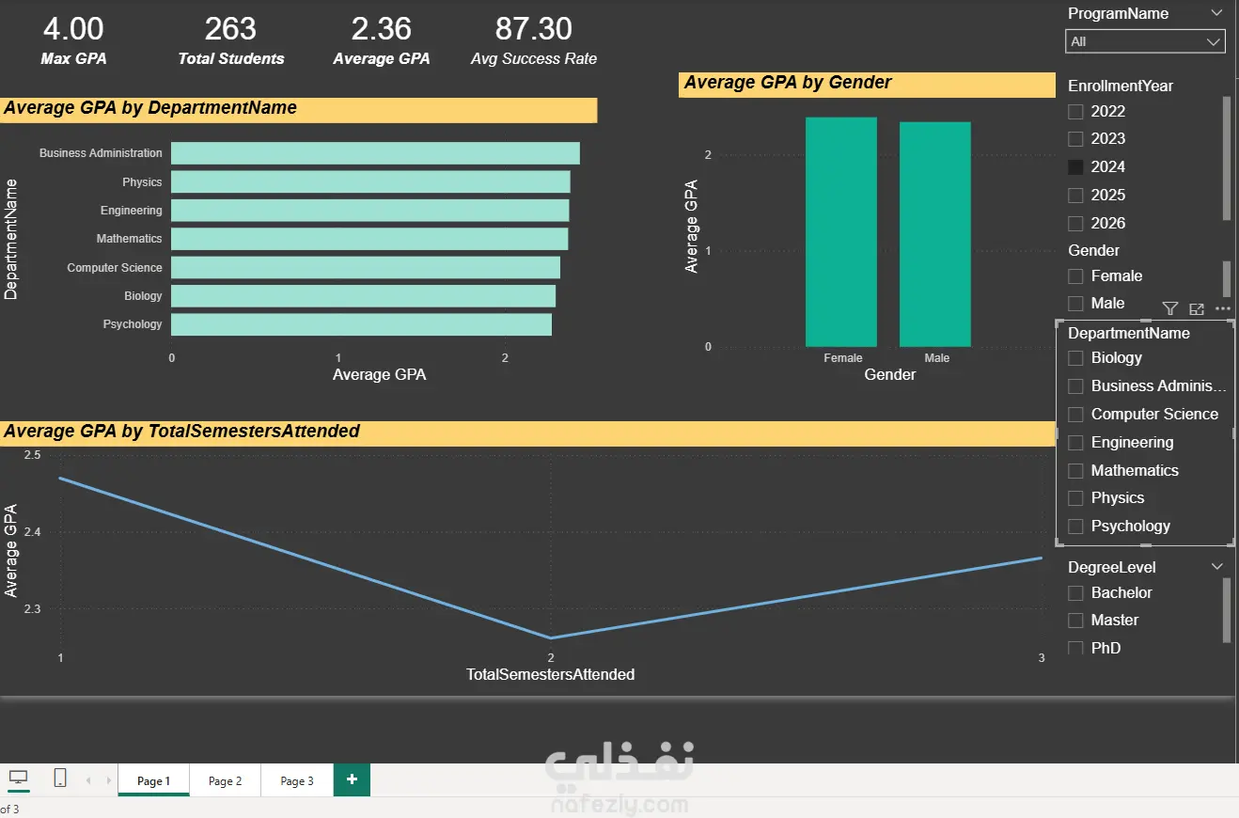Click the DepartmentName slicer header
The height and width of the screenshot is (818, 1239).
pyautogui.click(x=1129, y=333)
